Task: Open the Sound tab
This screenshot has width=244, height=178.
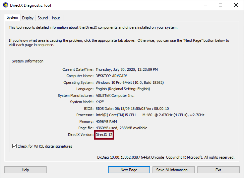Action: pos(43,18)
